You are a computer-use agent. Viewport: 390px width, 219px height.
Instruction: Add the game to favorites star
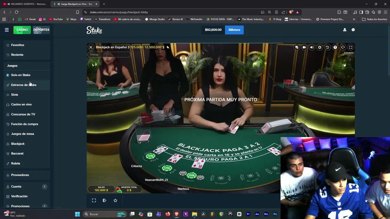[x=115, y=200]
